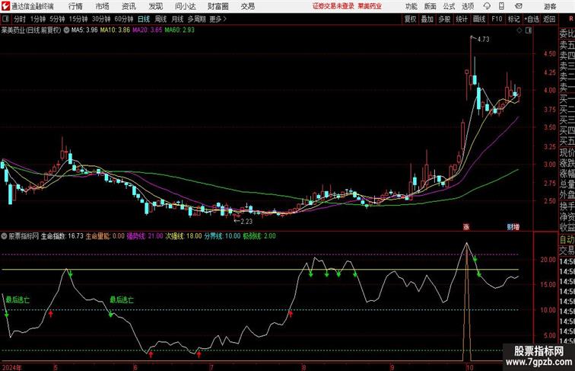This screenshot has width=575, height=371.
Task: Click the second 最后逃亡 signal label
Action: coord(122,300)
